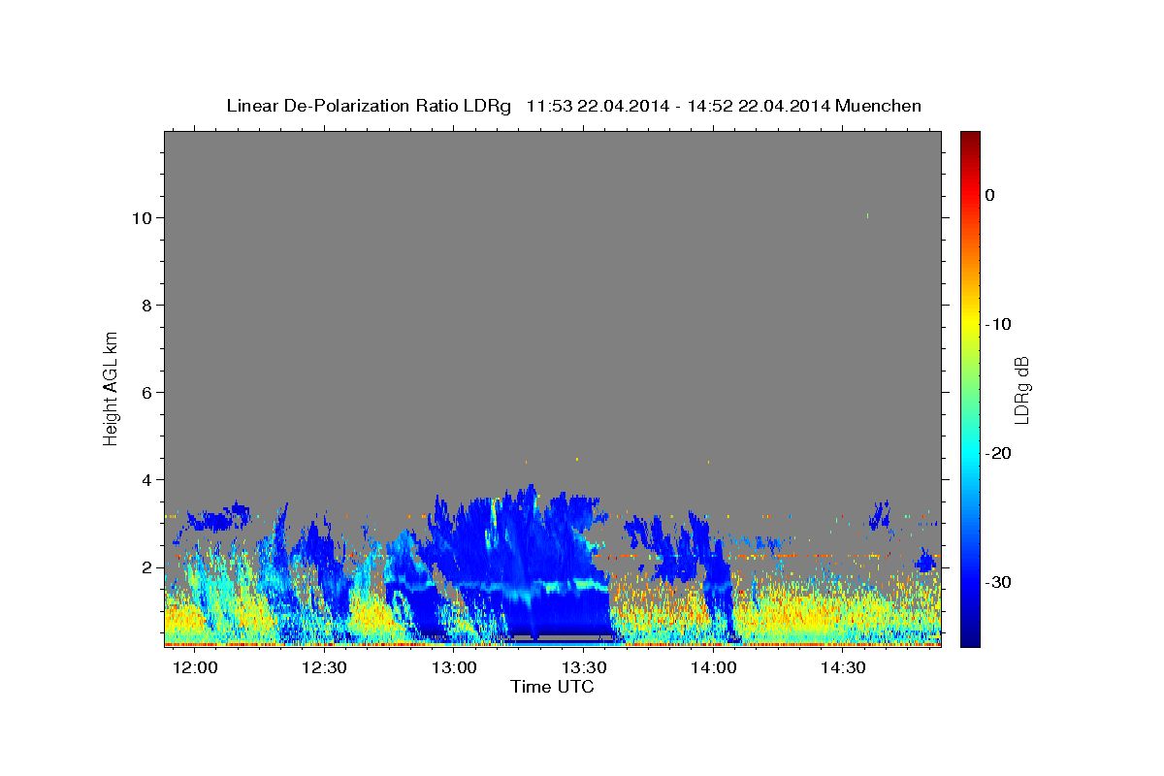This screenshot has width=1164, height=776.
Task: Click the plot title 'Linear De-Polarization Ratio LDRg'
Action: click(x=369, y=106)
